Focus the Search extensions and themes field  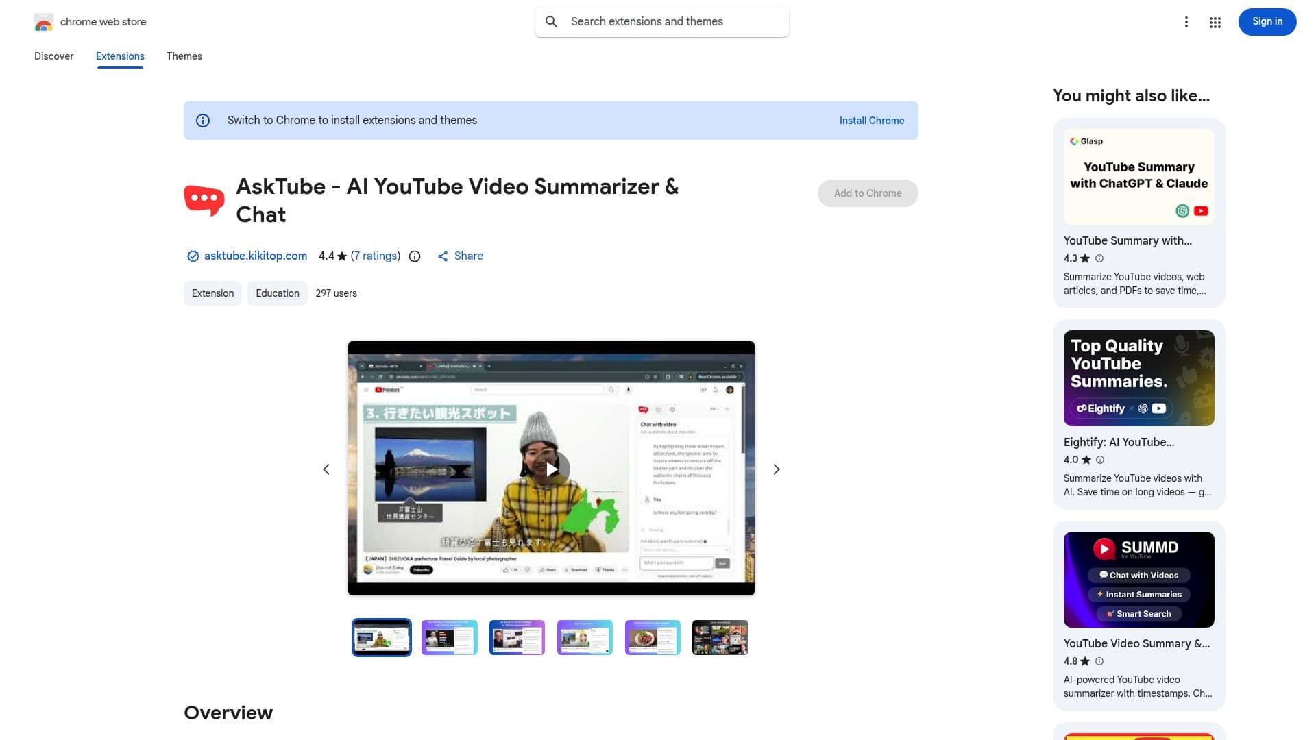(662, 22)
